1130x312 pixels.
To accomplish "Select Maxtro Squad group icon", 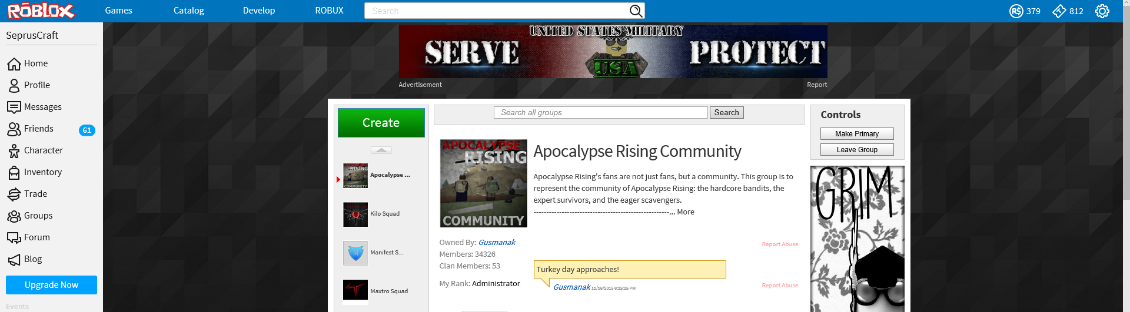I will pyautogui.click(x=355, y=291).
